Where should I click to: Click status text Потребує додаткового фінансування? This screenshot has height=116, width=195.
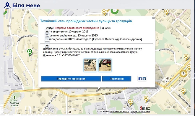[x=77, y=28]
